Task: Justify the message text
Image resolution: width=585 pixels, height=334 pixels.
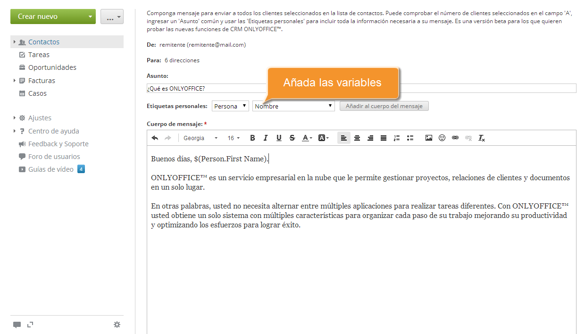Action: tap(384, 138)
